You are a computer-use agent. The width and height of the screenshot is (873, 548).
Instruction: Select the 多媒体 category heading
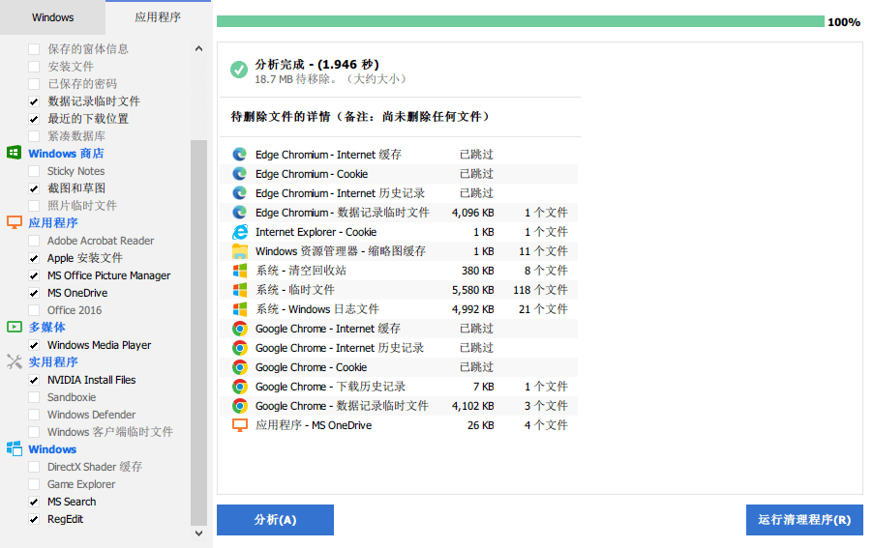point(46,328)
